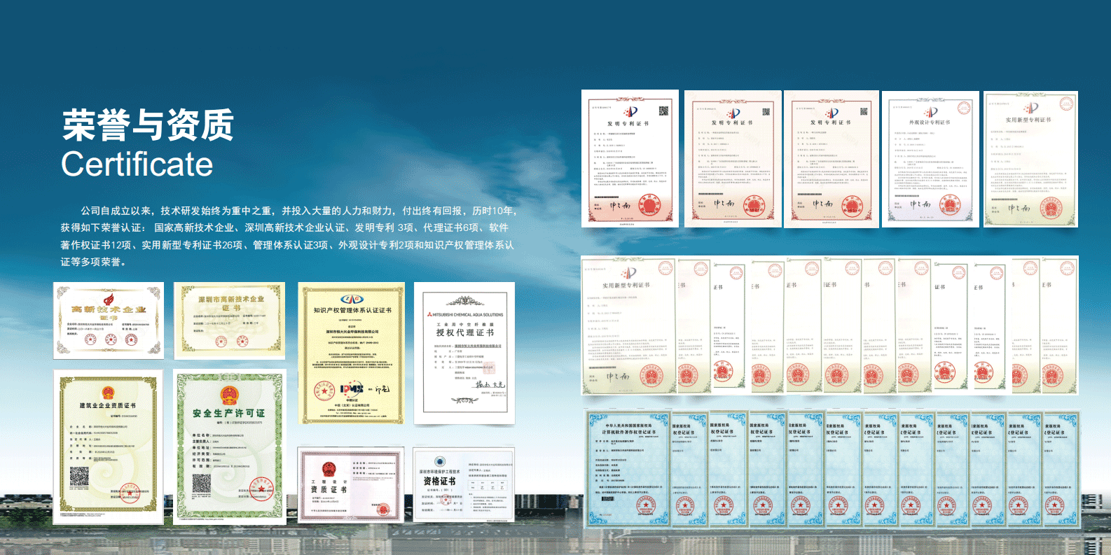Open the 深圳市环境保护工程技术 资格证书

click(464, 484)
